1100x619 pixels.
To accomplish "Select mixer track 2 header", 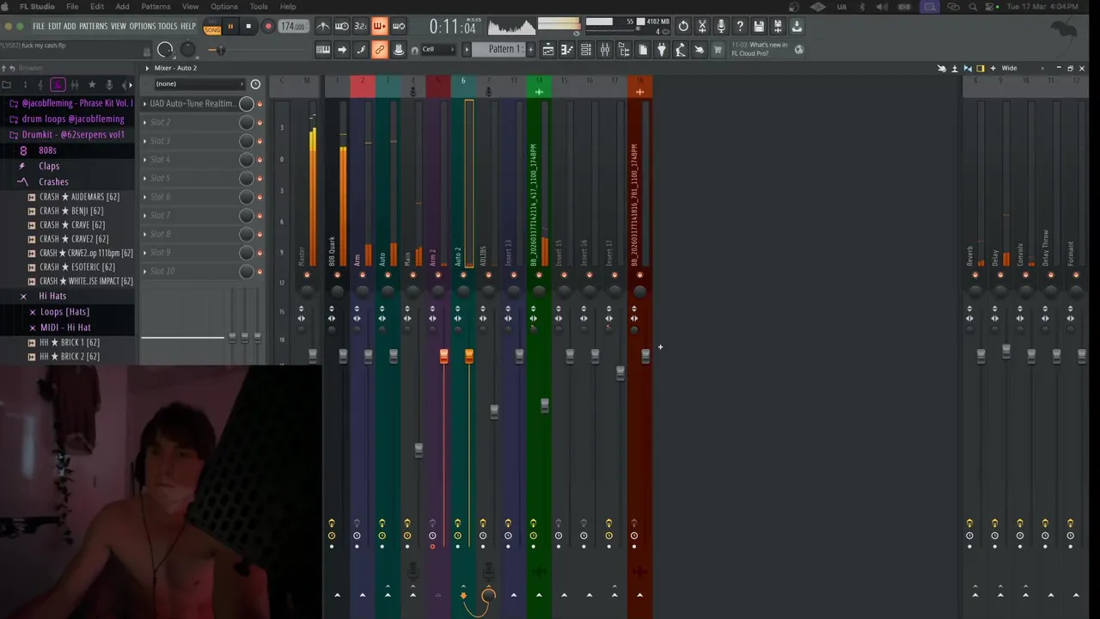I will [362, 86].
